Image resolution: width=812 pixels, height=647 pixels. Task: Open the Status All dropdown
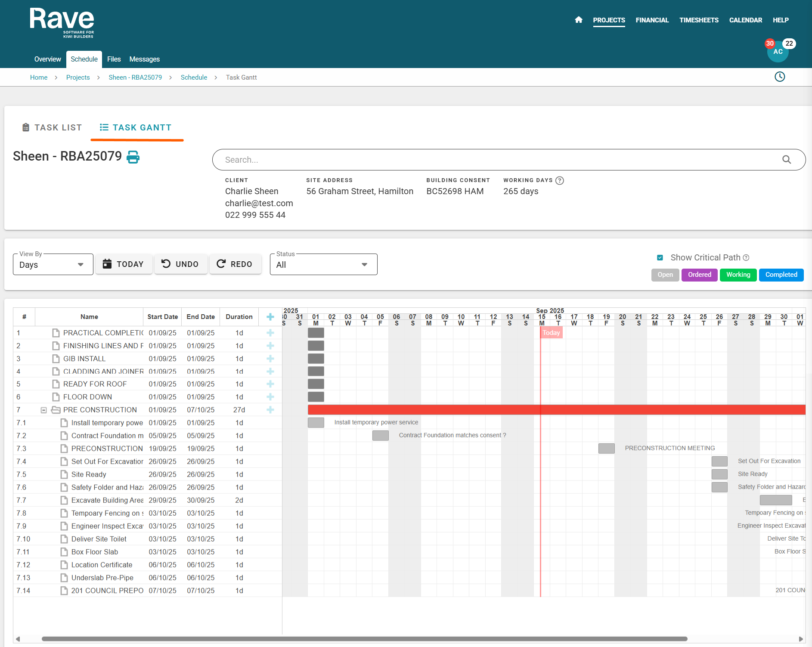pos(323,264)
